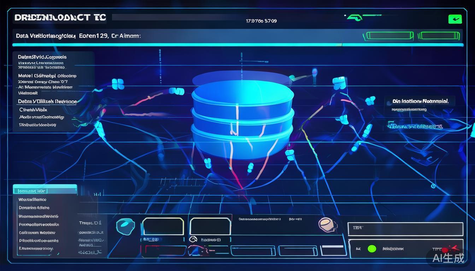Image resolution: width=475 pixels, height=271 pixels.
Task: Click the second rounded empty box in bottom toolbar
Action: 210,226
